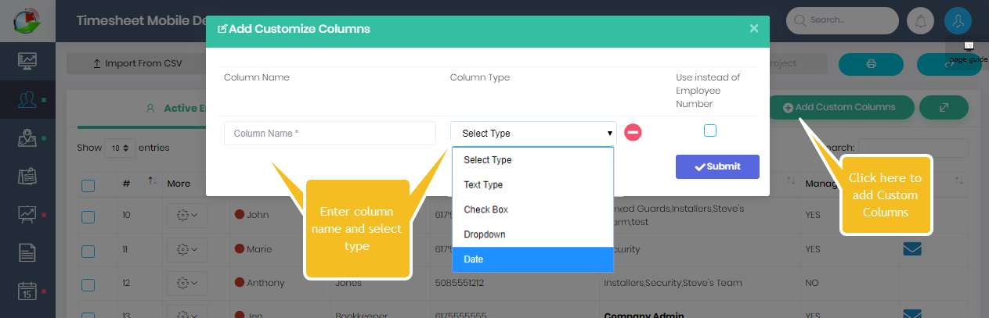989x318 pixels.
Task: Open the gear menu for Marie's row
Action: 187,249
